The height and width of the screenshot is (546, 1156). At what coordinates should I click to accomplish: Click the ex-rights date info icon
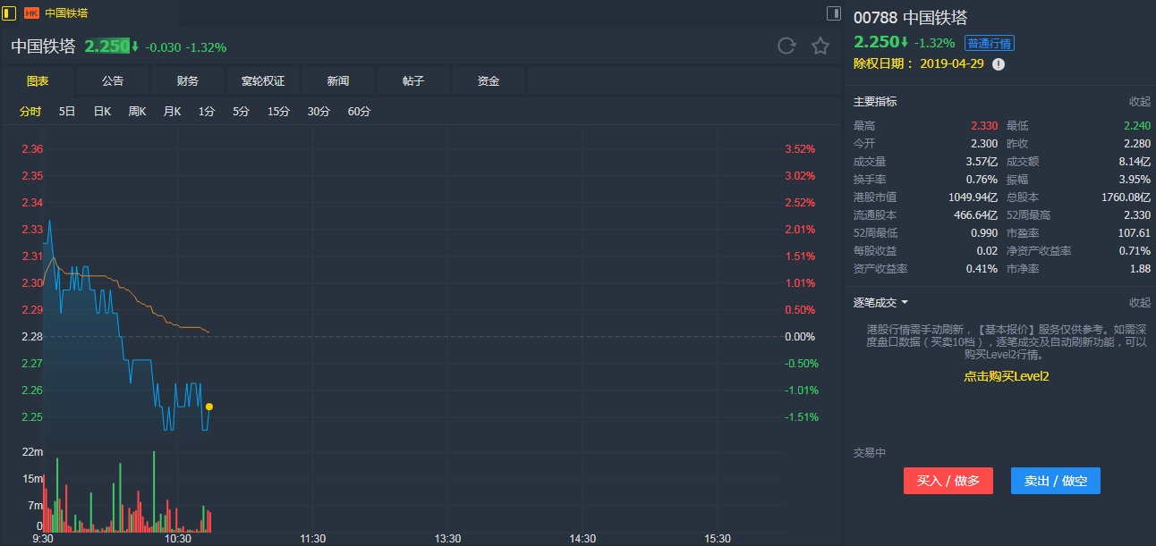(x=999, y=64)
